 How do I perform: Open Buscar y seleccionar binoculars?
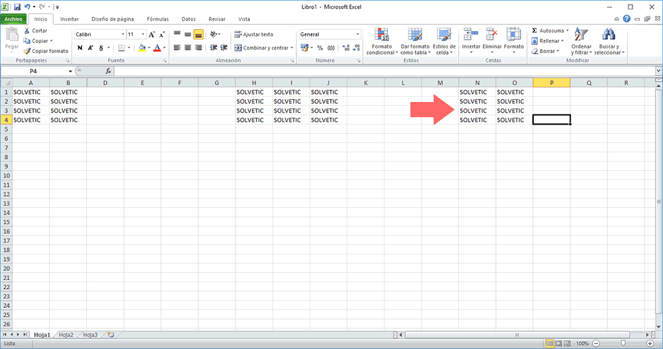click(609, 42)
